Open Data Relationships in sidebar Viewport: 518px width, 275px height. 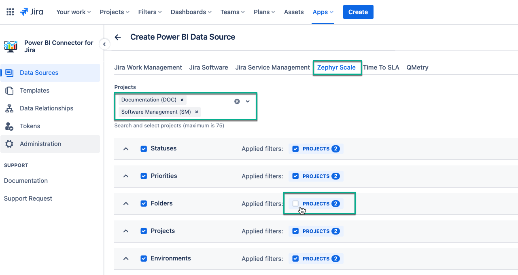[x=46, y=108]
